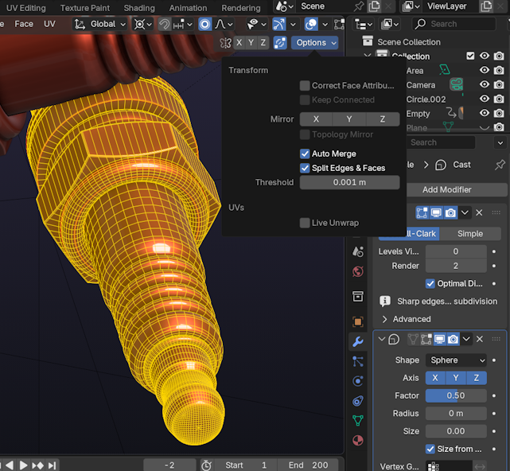Open the Object Data properties tab (green triangle)
Viewport: 510px width, 471px height.
358,420
